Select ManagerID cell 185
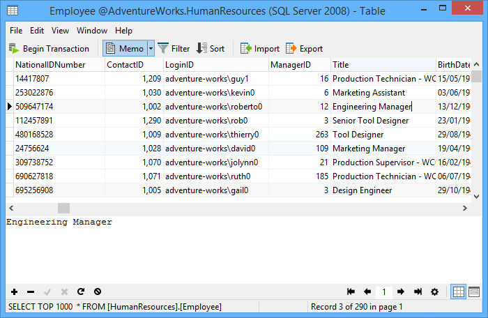The width and height of the screenshot is (488, 318). [x=300, y=176]
